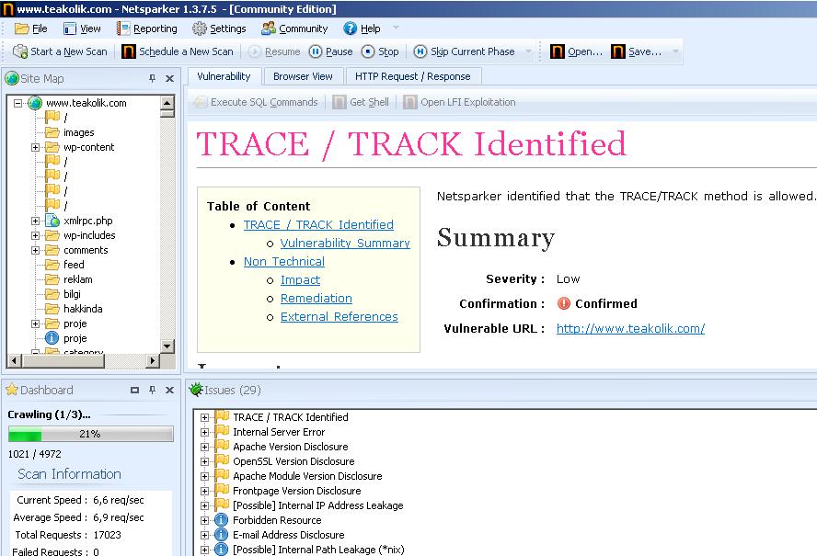Open the File menu
Image resolution: width=817 pixels, height=556 pixels.
click(x=31, y=28)
